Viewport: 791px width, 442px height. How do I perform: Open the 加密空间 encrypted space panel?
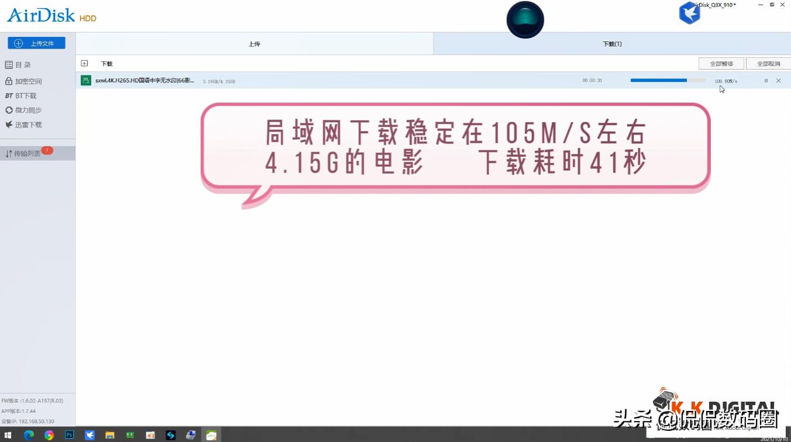coord(26,81)
